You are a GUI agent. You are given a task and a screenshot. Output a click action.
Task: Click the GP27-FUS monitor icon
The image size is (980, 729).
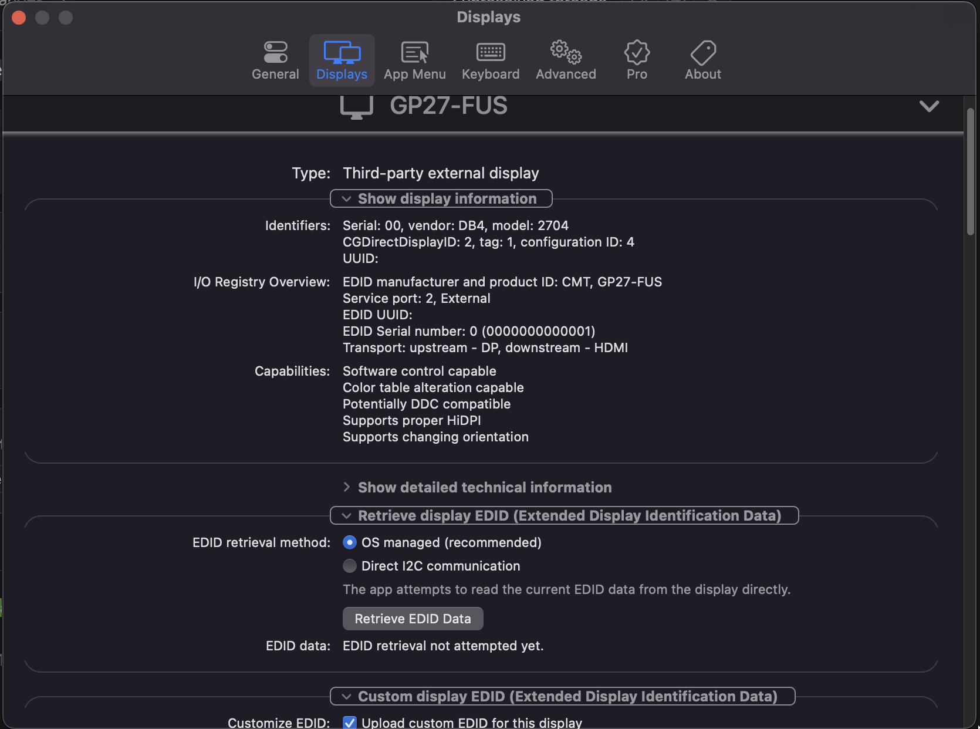tap(356, 107)
